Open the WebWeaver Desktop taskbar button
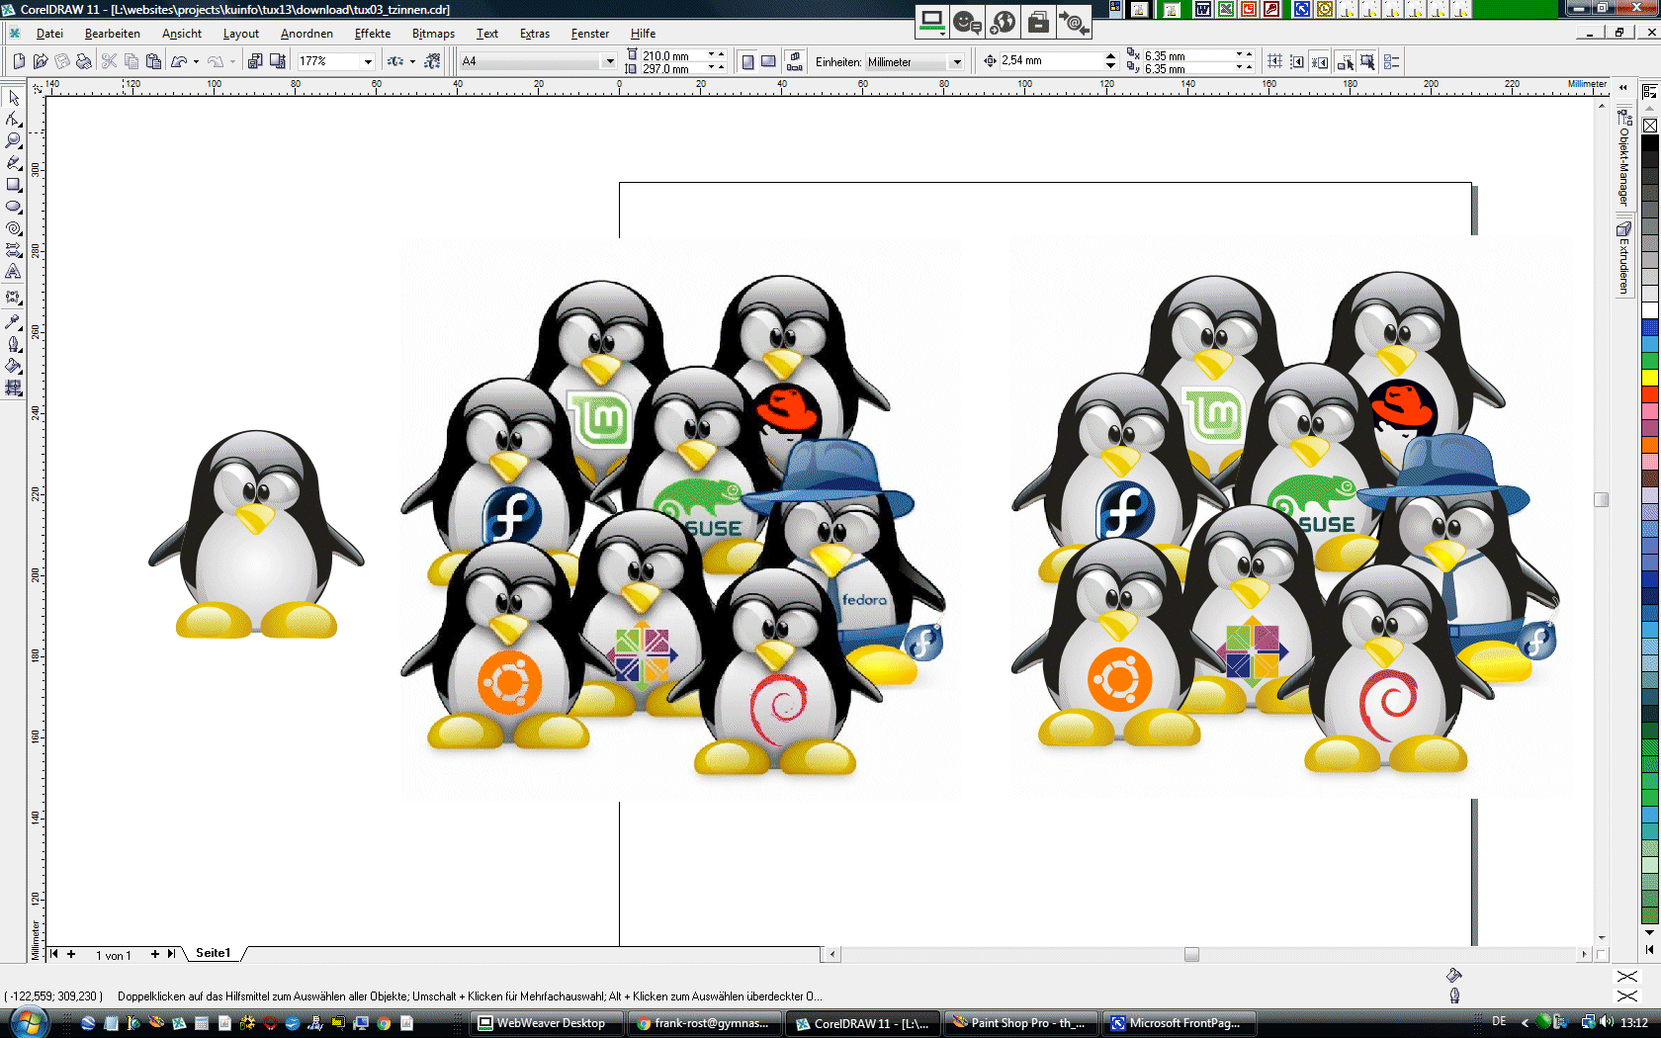The height and width of the screenshot is (1038, 1661). tap(547, 1023)
